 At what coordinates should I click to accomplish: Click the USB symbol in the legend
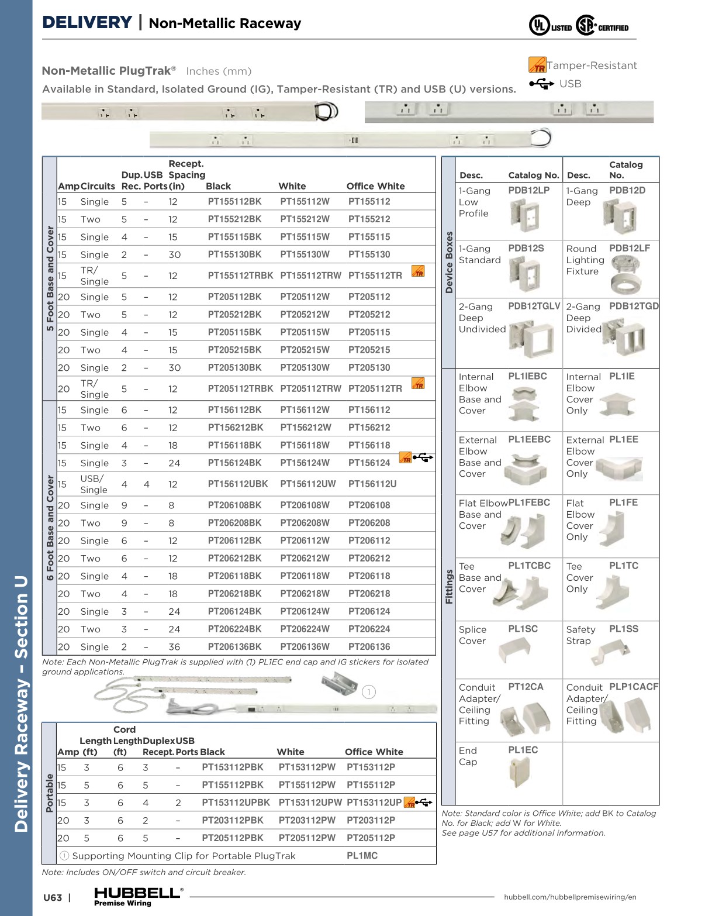(541, 84)
